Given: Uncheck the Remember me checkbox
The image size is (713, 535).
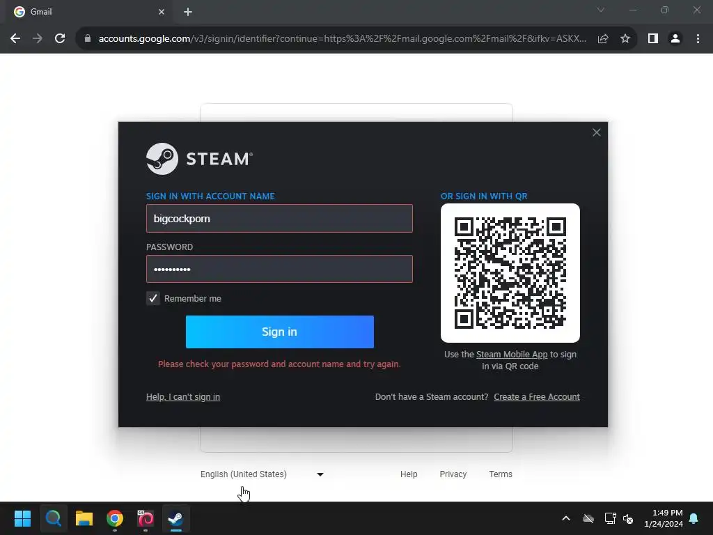Looking at the screenshot, I should tap(152, 298).
